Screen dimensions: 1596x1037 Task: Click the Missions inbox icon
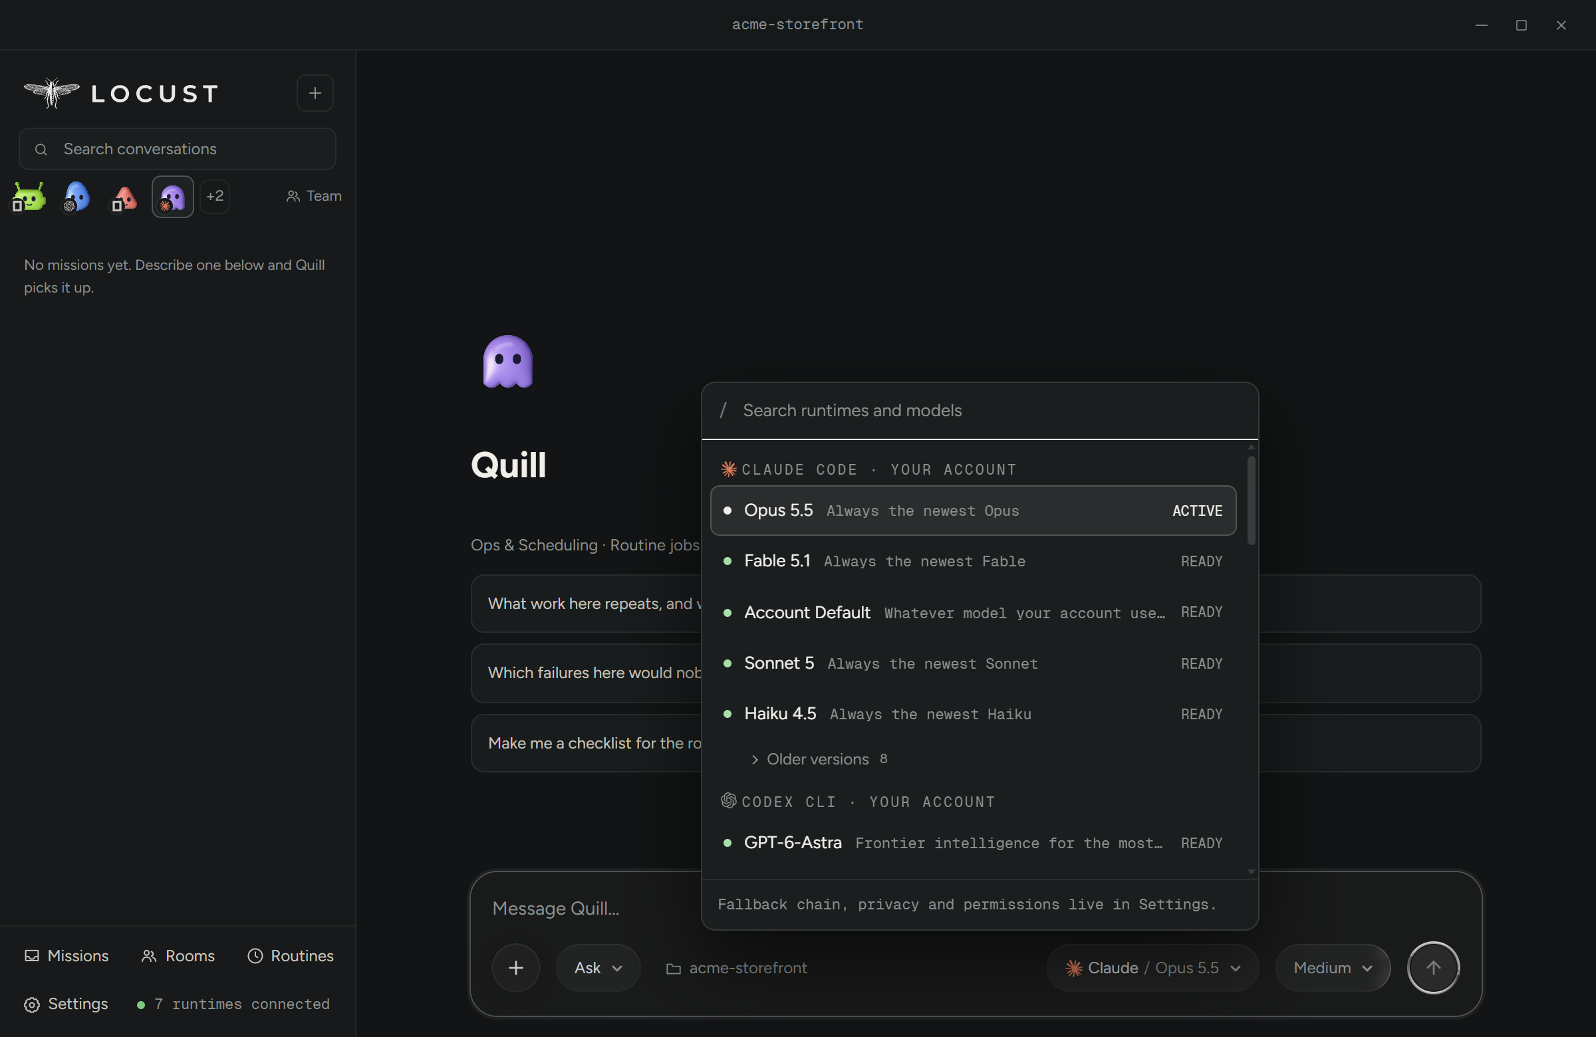point(31,956)
